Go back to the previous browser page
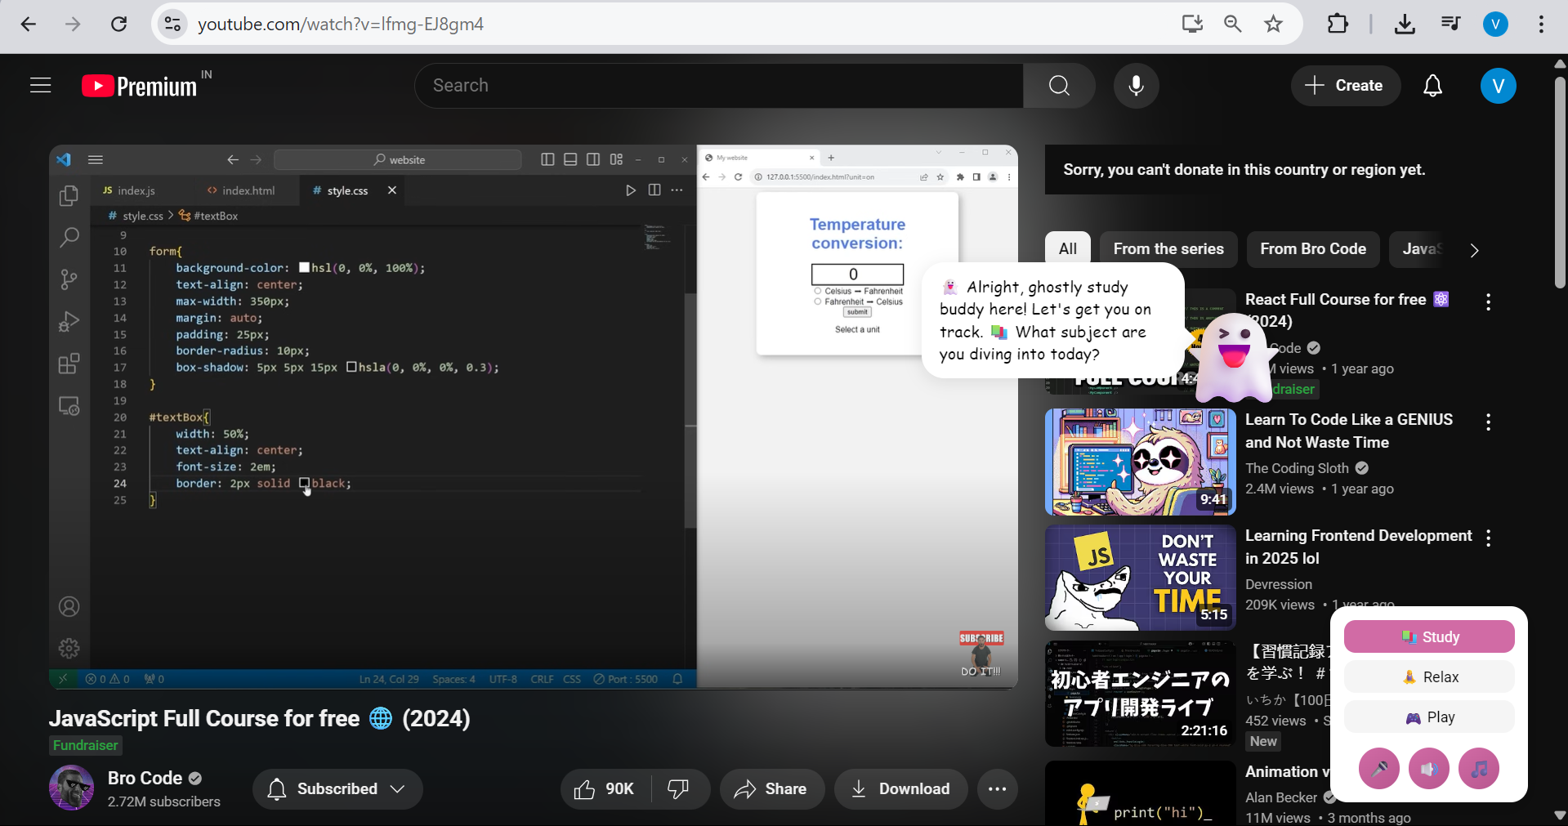Image resolution: width=1568 pixels, height=826 pixels. (29, 25)
